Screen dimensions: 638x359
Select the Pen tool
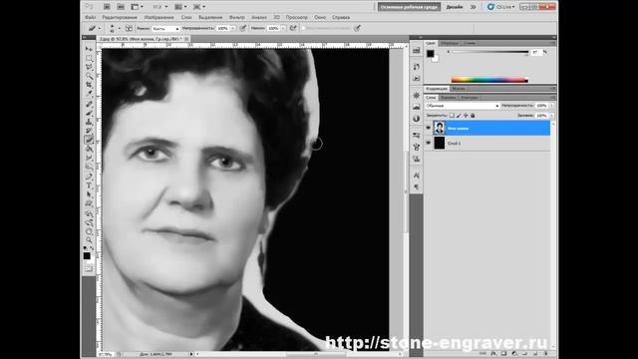pyautogui.click(x=89, y=177)
